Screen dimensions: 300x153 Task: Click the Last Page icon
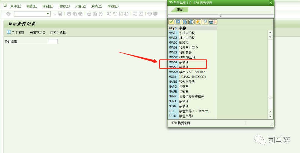(126, 14)
